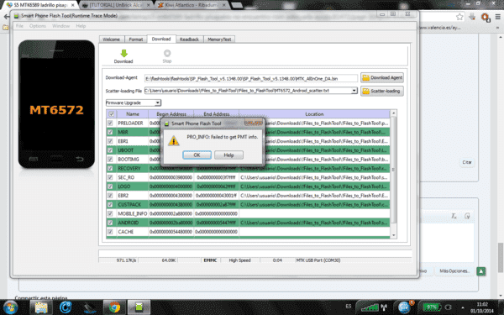Screen dimensions: 504x315
Task: Click the Citar button on the webpage
Action: (467, 162)
